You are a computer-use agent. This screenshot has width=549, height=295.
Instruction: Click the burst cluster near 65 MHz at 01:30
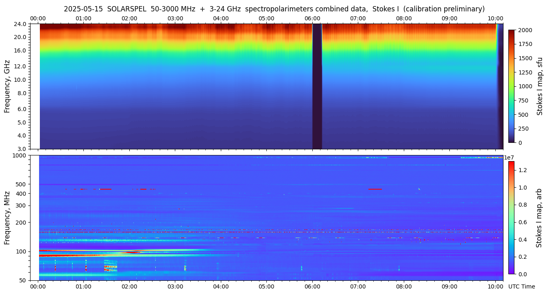click(x=110, y=267)
